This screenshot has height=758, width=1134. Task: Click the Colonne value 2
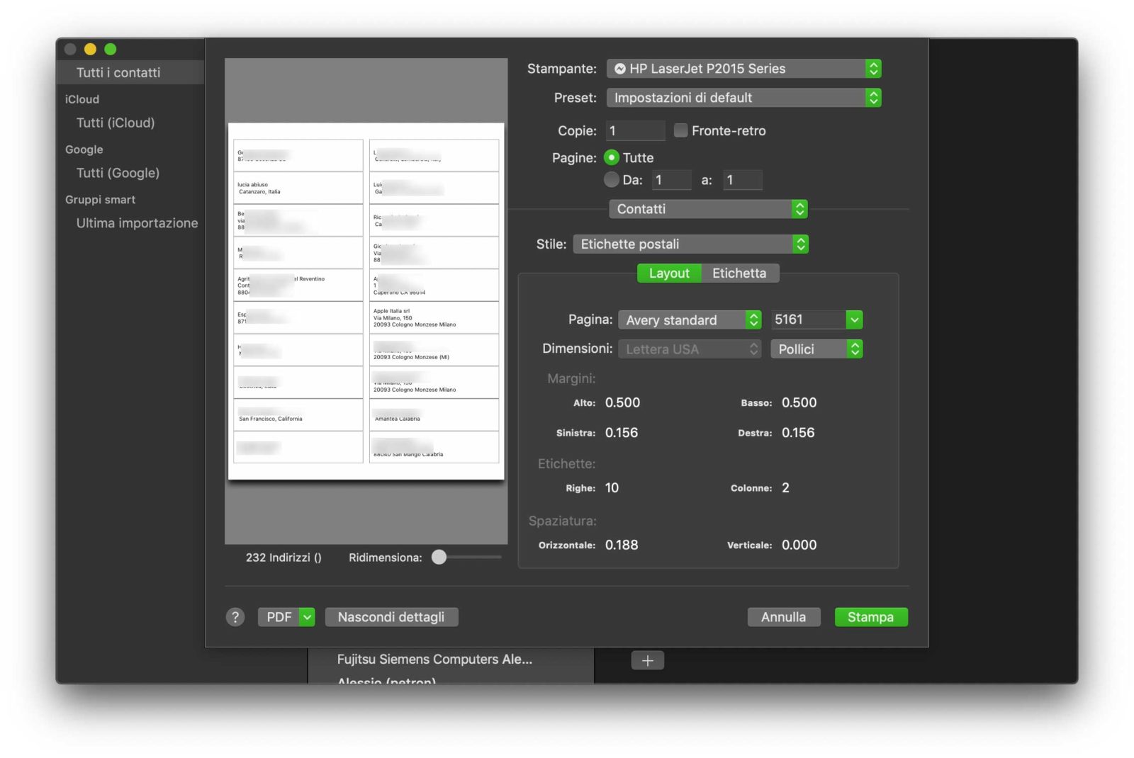(x=785, y=488)
